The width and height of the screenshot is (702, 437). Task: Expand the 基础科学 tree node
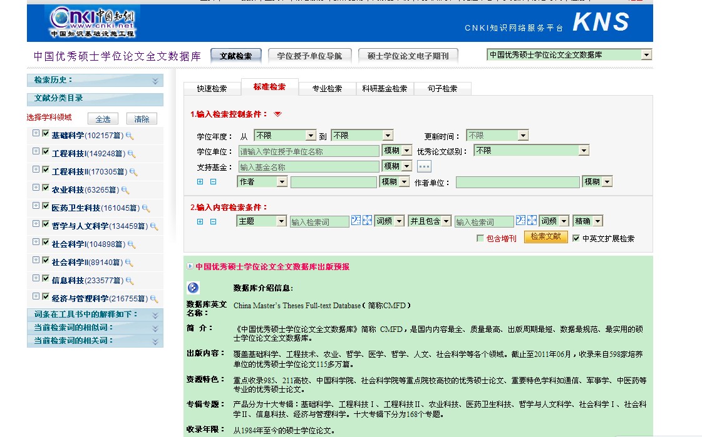click(x=36, y=133)
